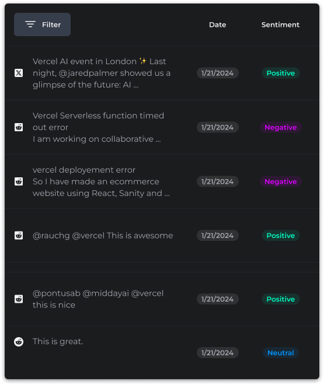Click Reddit icon beside 'this is nice' post

pos(19,299)
